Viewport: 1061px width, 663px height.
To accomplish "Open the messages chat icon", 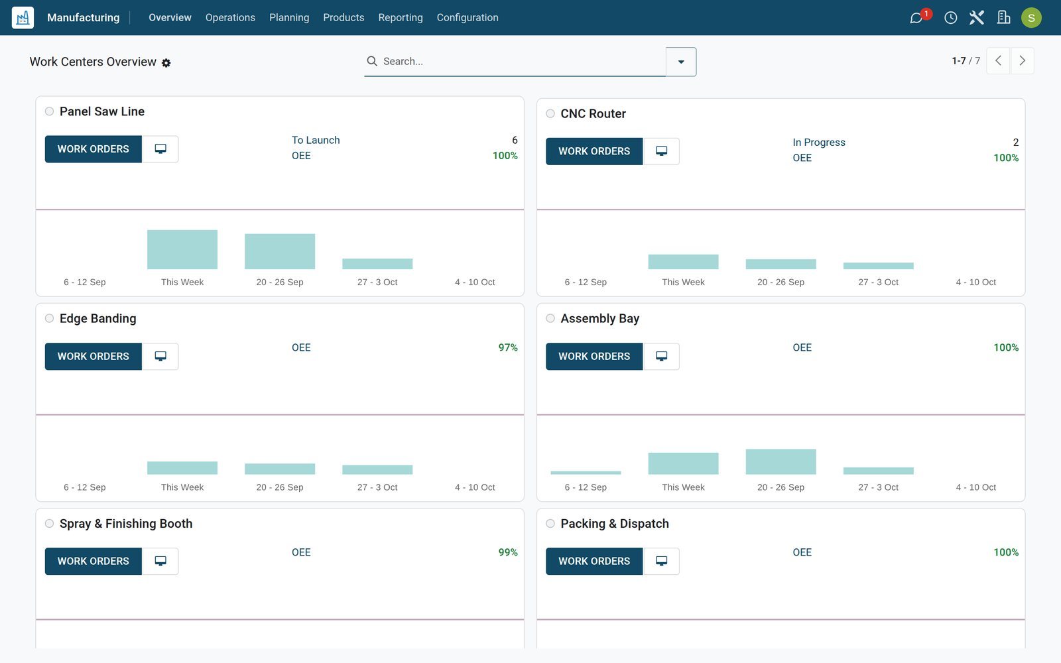I will [916, 18].
